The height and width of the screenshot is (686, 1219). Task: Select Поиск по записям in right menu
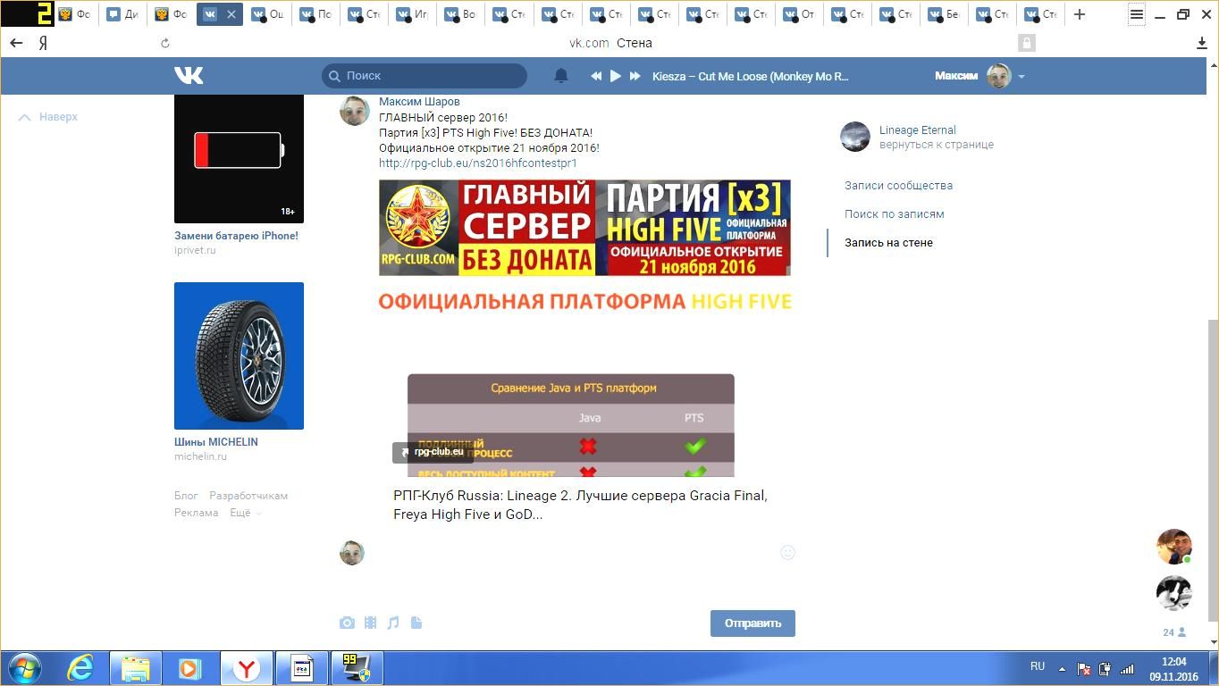coord(895,214)
